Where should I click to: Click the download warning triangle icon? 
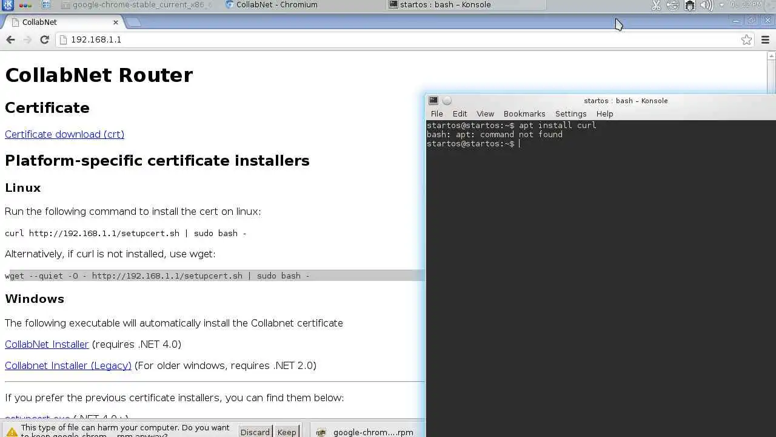[12, 432]
